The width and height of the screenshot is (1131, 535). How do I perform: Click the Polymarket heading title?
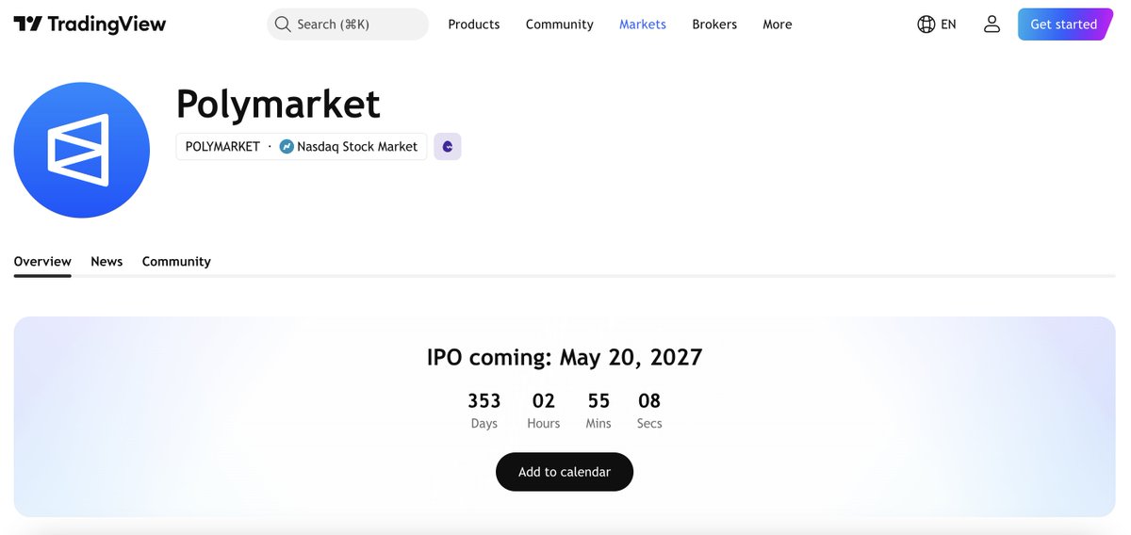coord(279,104)
